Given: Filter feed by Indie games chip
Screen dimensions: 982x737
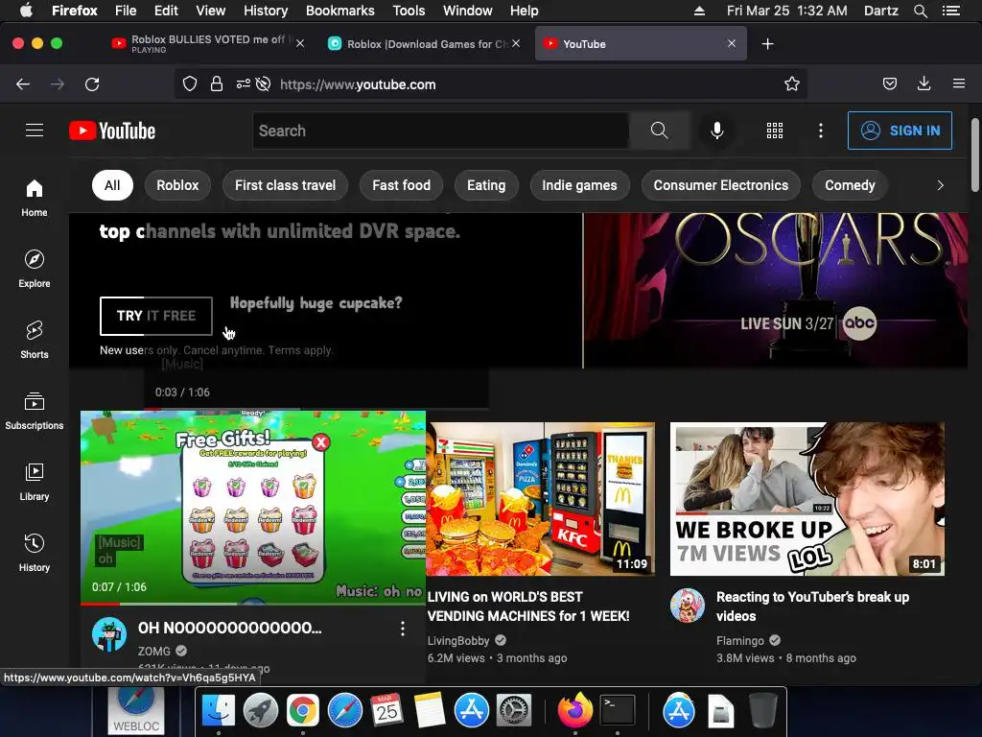Looking at the screenshot, I should 579,185.
